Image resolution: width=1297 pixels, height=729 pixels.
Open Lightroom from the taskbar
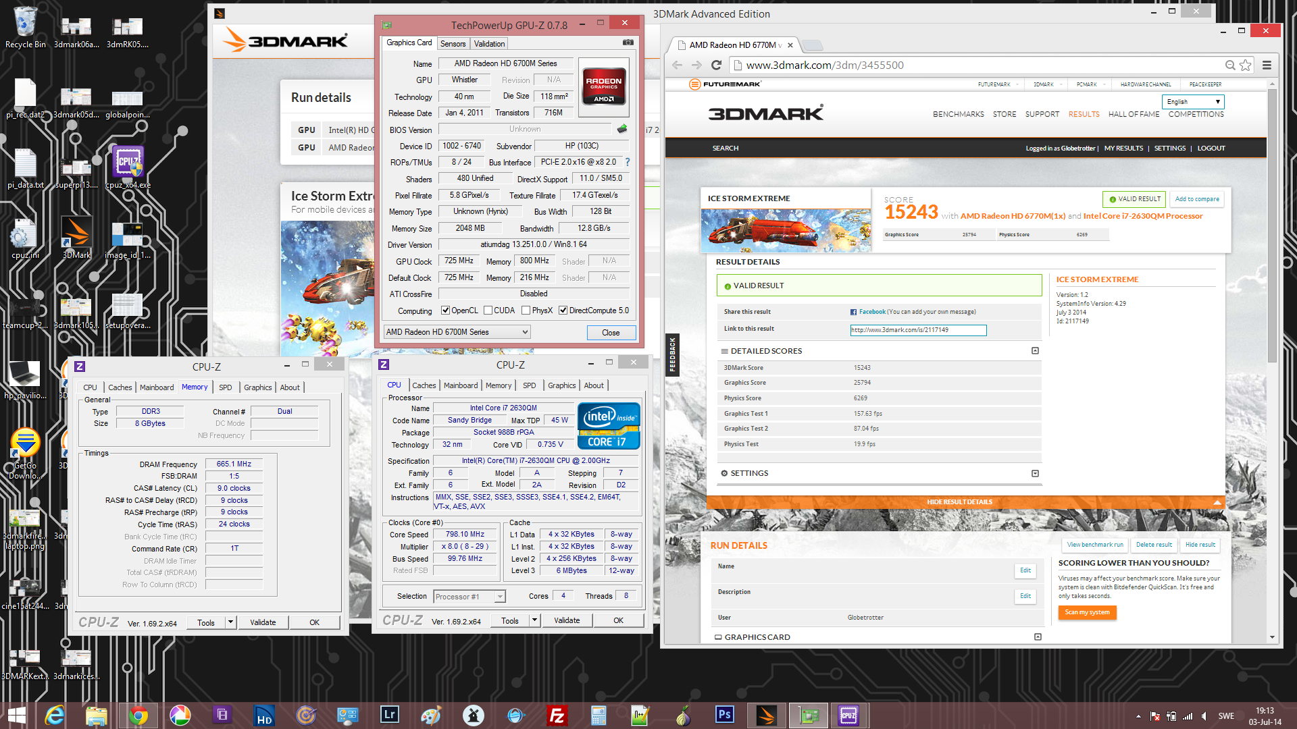pos(390,715)
